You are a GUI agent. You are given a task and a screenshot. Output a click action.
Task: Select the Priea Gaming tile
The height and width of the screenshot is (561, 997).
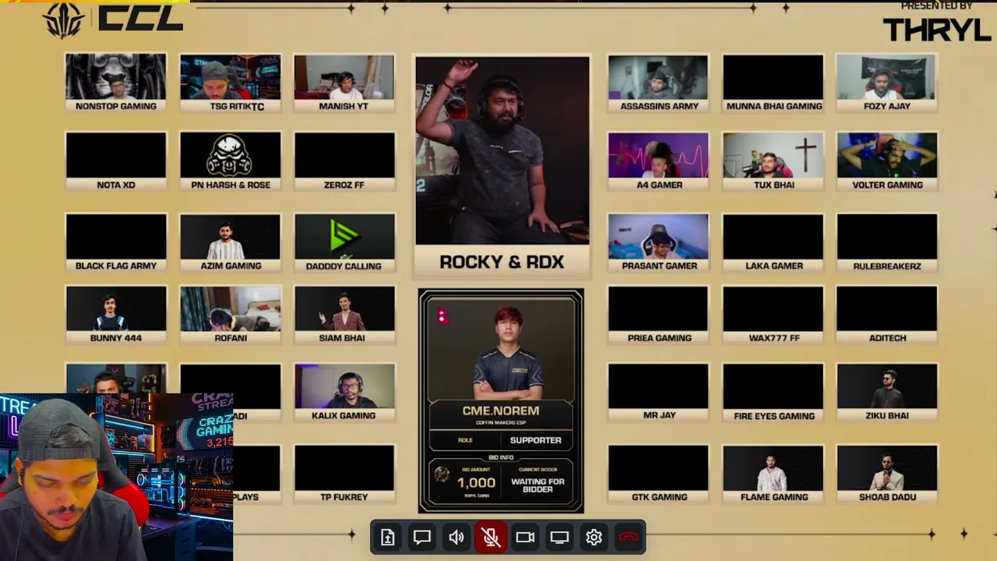click(659, 315)
